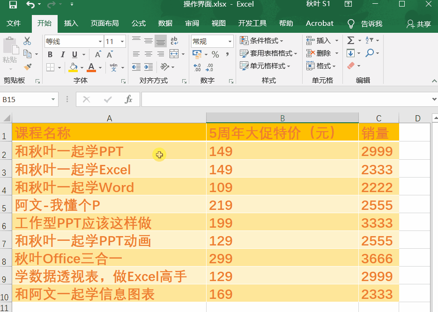
Task: Switch to the 开发工具 tab
Action: pos(252,23)
